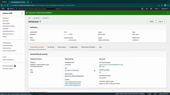
Task: Open Cookie preferences in footer
Action: 164,94
